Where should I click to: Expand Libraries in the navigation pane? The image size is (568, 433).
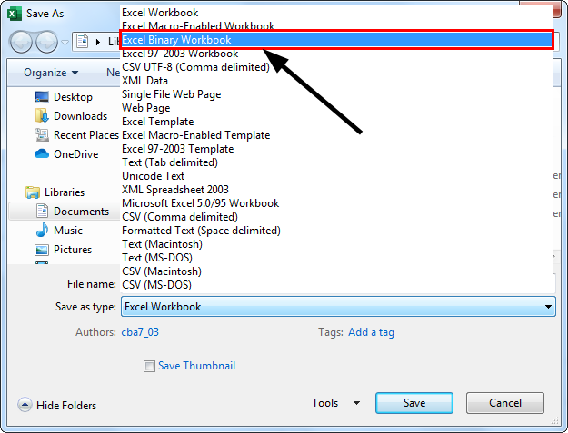tap(65, 192)
